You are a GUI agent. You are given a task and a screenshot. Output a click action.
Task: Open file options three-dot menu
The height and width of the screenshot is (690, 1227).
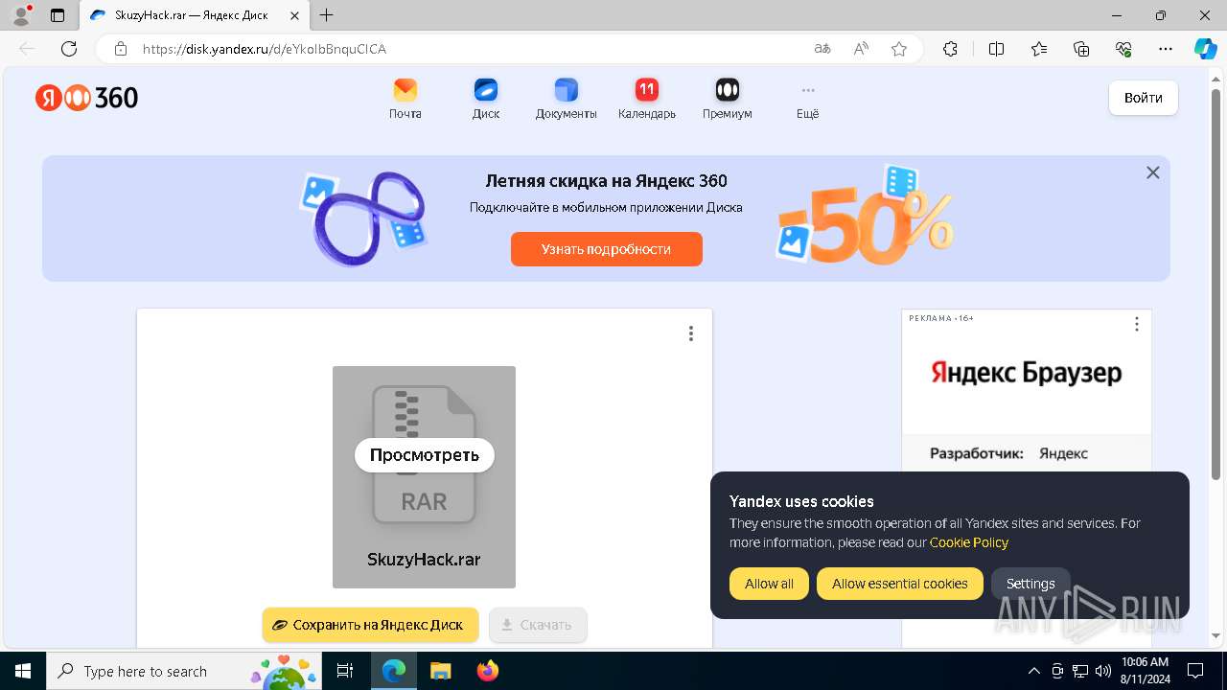(691, 333)
